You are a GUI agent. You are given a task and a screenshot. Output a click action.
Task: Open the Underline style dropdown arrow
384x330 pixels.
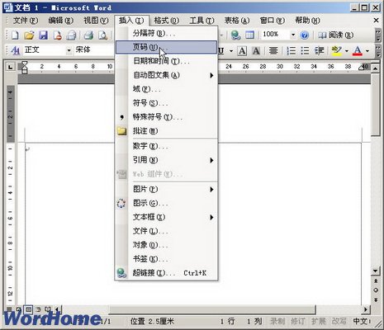231,51
